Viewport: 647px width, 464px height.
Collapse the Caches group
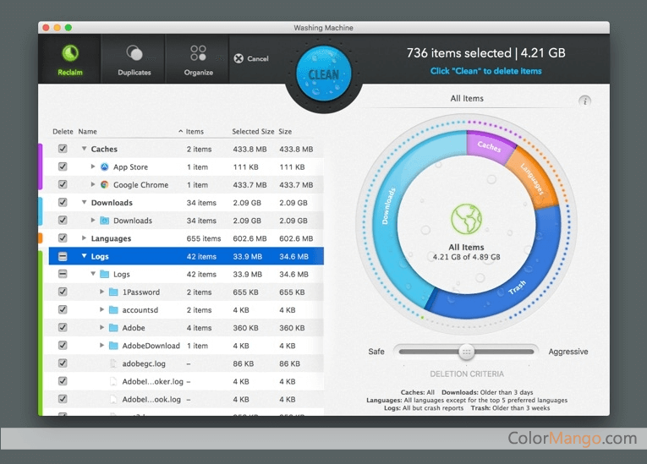(x=85, y=150)
